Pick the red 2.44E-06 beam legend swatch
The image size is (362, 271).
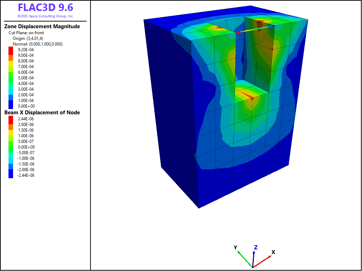pyautogui.click(x=11, y=119)
